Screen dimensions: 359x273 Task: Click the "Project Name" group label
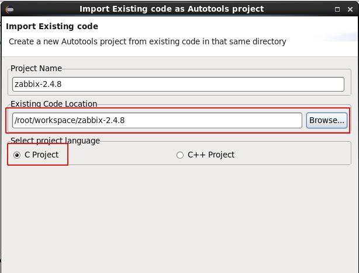[36, 68]
